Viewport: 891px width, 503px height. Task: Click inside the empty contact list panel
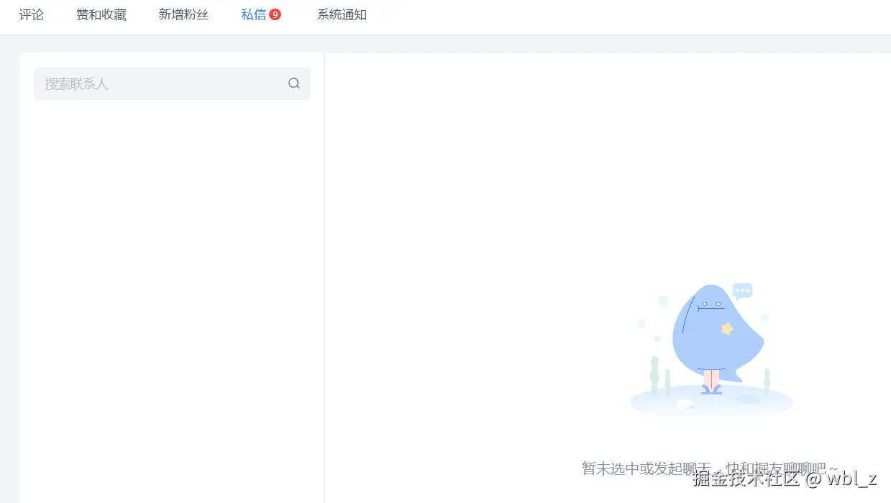click(x=171, y=287)
